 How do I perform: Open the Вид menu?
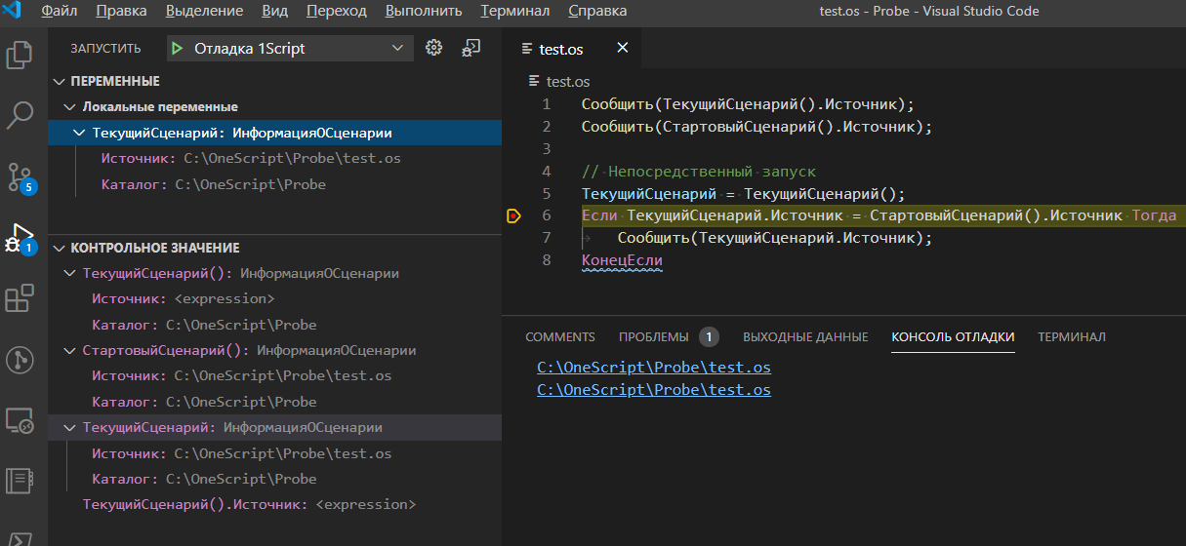click(275, 12)
